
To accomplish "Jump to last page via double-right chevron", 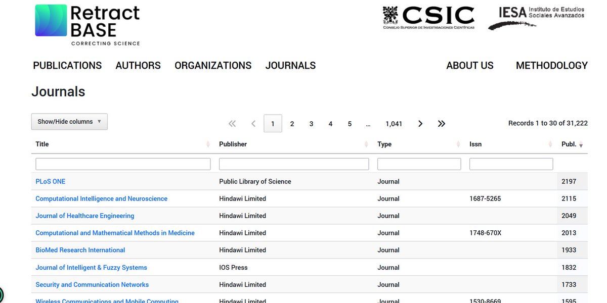I will pyautogui.click(x=441, y=123).
